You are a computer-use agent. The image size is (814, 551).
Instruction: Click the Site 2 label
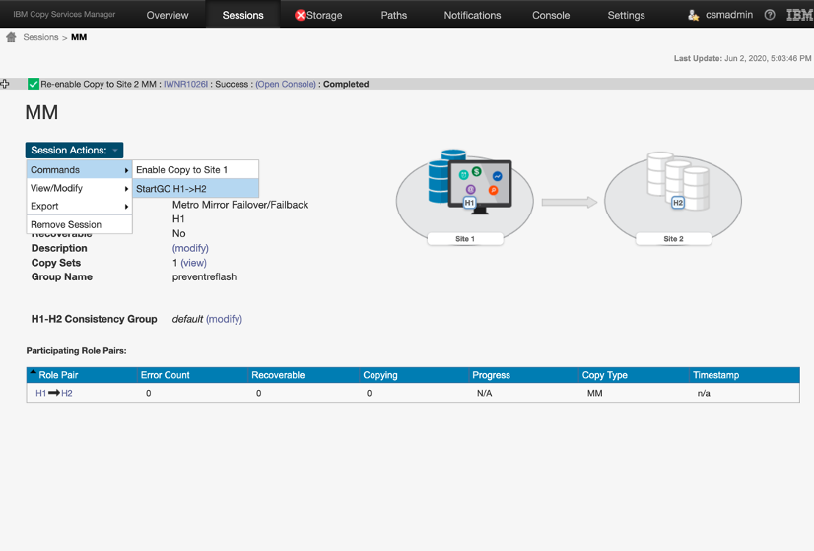point(673,239)
